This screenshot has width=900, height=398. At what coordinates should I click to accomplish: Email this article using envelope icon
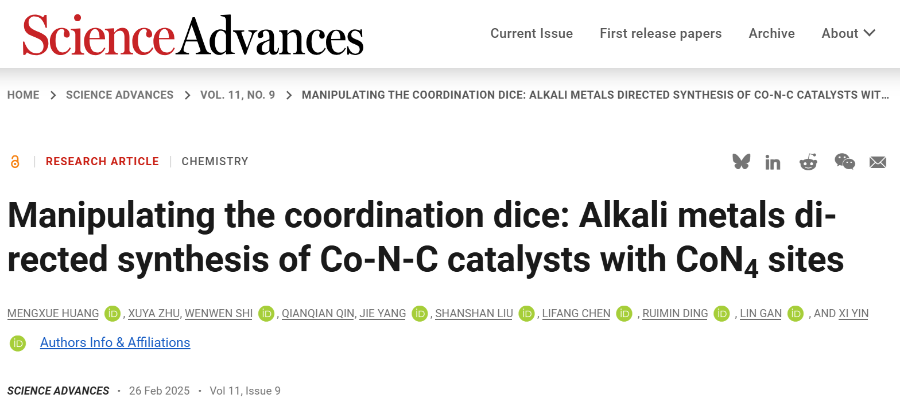[x=878, y=162]
